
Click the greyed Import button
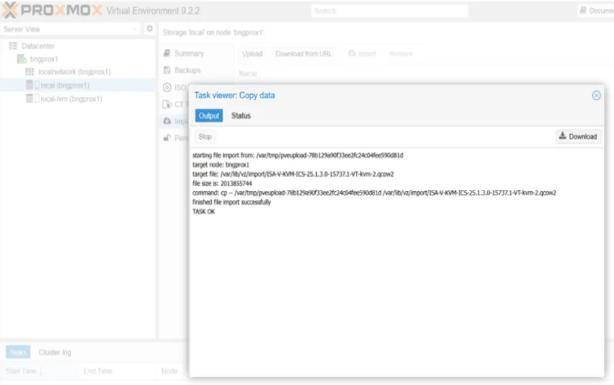(x=362, y=54)
